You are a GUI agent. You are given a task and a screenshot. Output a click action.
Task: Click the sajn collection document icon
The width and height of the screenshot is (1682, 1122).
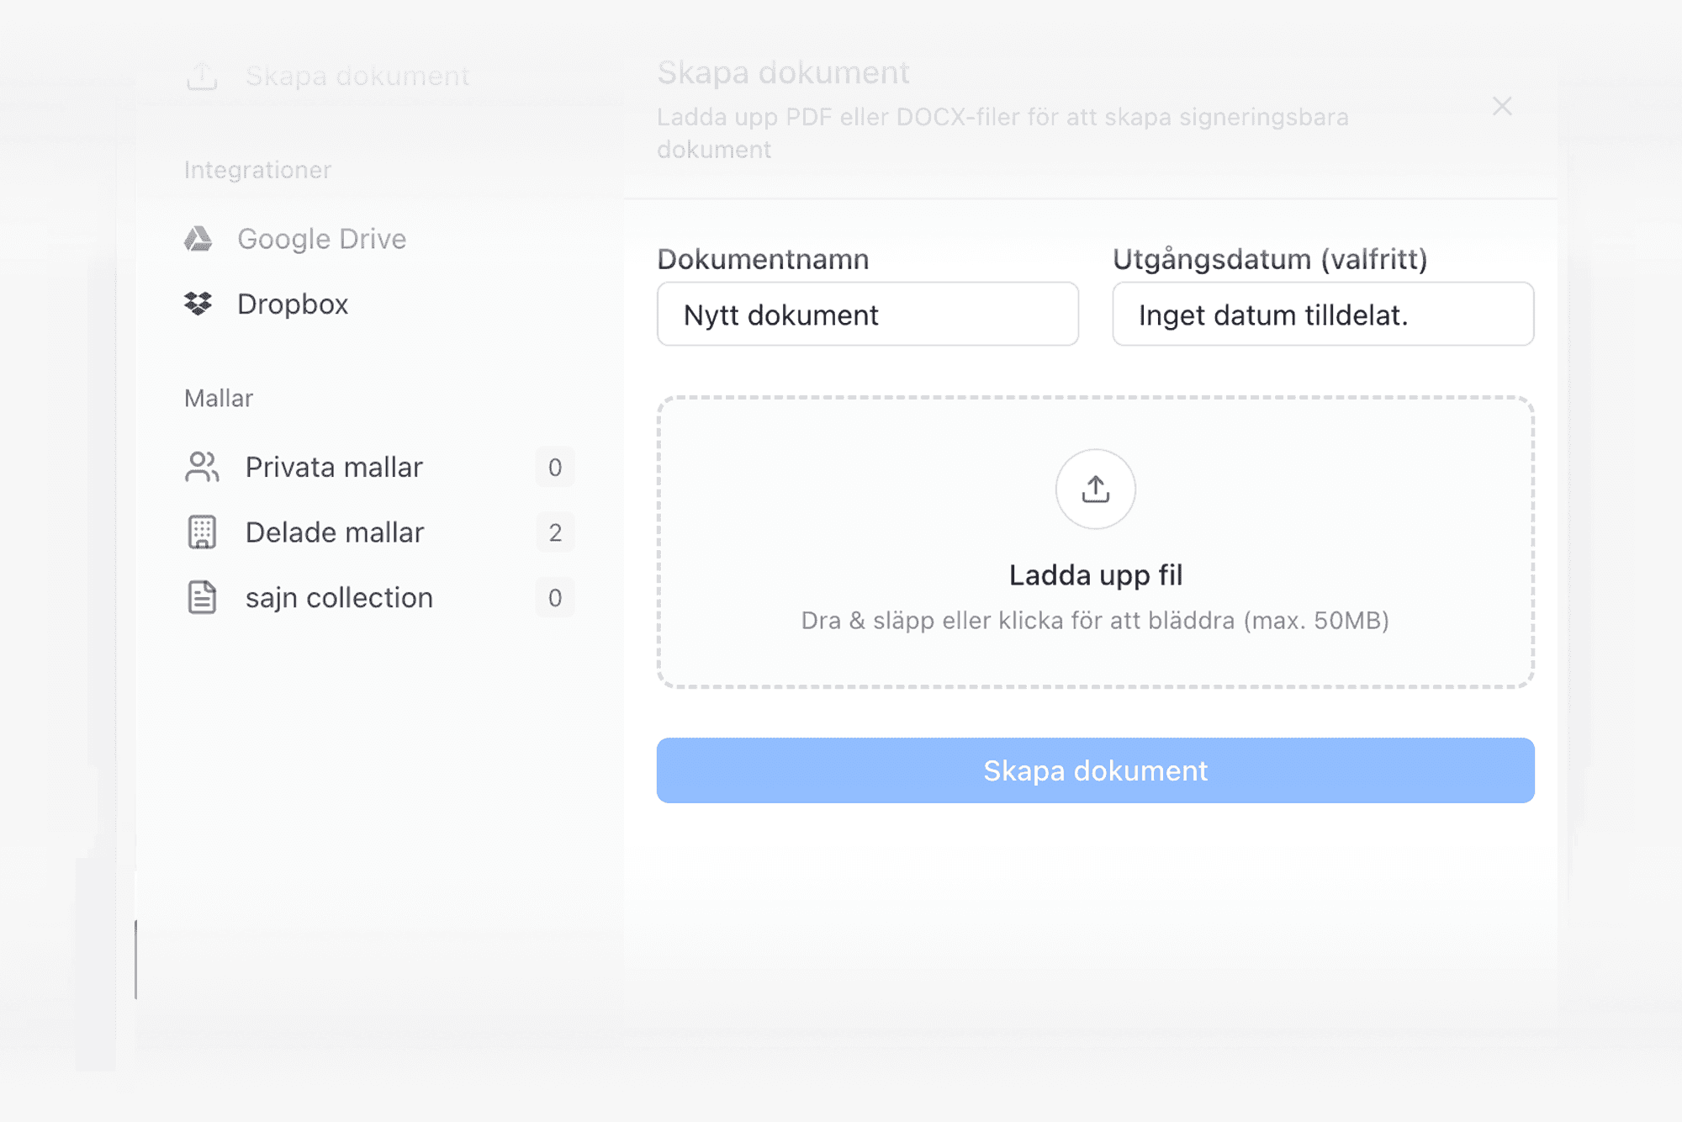coord(202,597)
